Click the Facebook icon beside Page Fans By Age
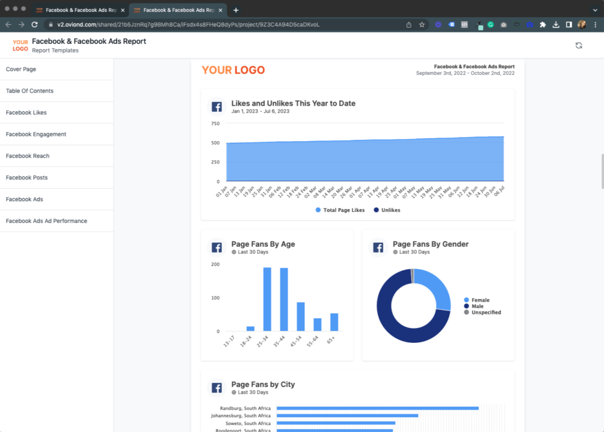 tap(216, 247)
